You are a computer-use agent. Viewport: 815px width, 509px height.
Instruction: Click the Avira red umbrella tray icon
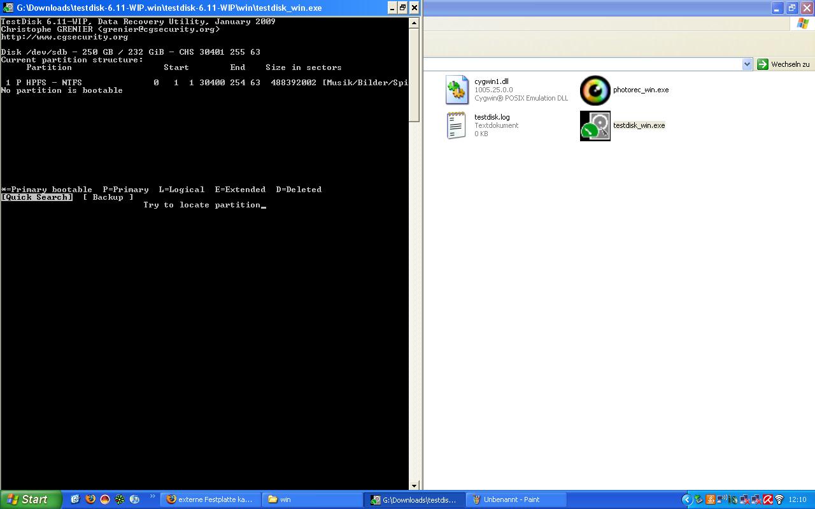(768, 500)
